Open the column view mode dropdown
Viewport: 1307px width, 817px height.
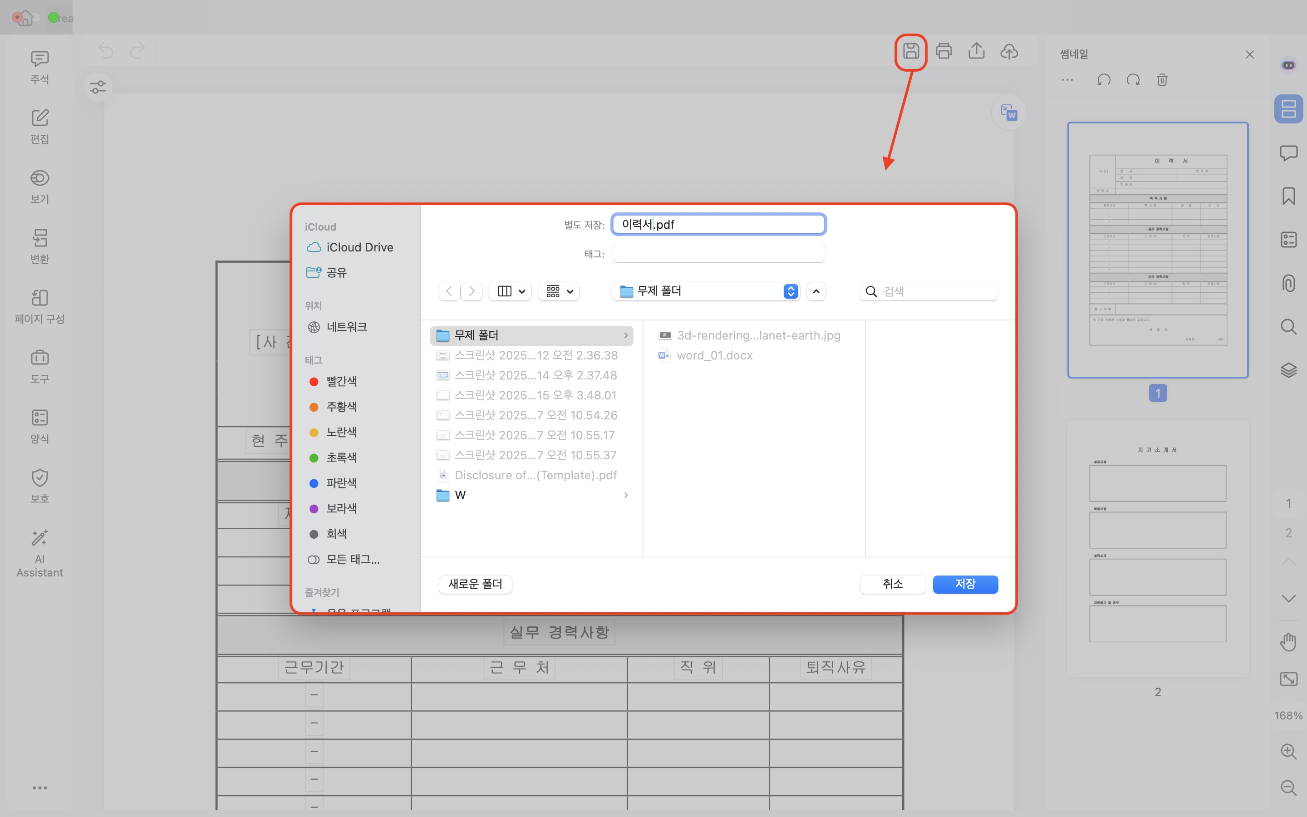[510, 291]
